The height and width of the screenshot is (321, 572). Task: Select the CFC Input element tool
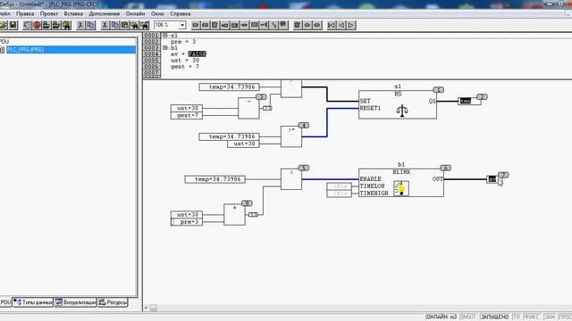[x=196, y=25]
